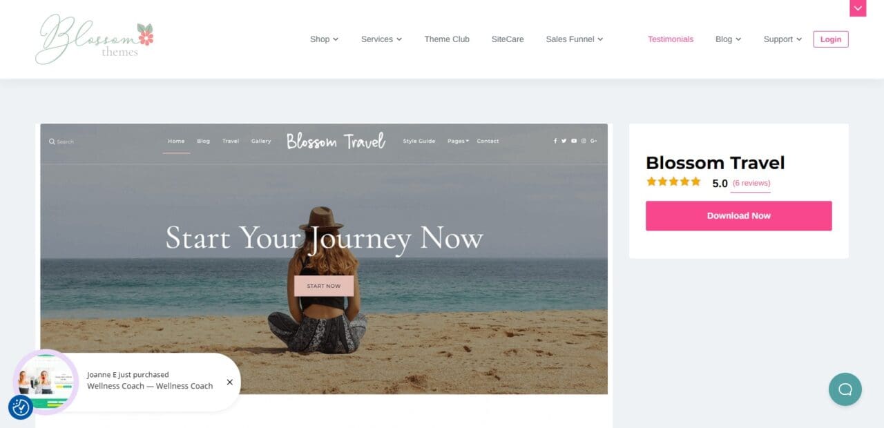This screenshot has width=884, height=428.
Task: Click the cookie consent badge icon
Action: pos(21,407)
